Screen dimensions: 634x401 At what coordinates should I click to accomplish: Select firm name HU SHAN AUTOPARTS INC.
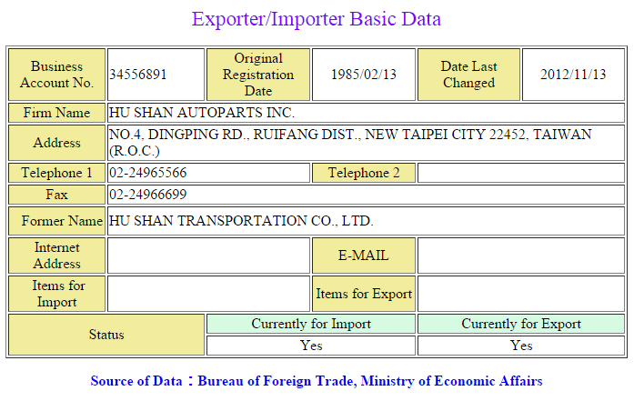pyautogui.click(x=202, y=113)
